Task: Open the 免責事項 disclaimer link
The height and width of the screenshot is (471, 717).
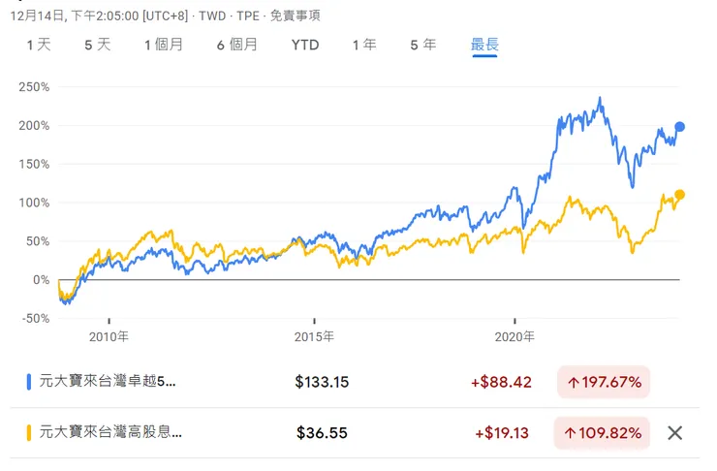Action: coord(294,16)
